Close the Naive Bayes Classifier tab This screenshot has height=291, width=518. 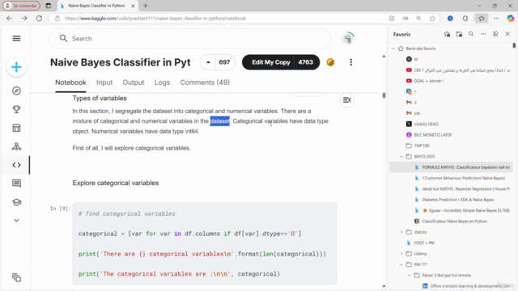(x=133, y=6)
